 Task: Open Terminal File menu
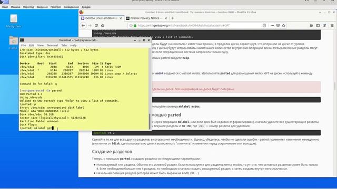(23, 46)
